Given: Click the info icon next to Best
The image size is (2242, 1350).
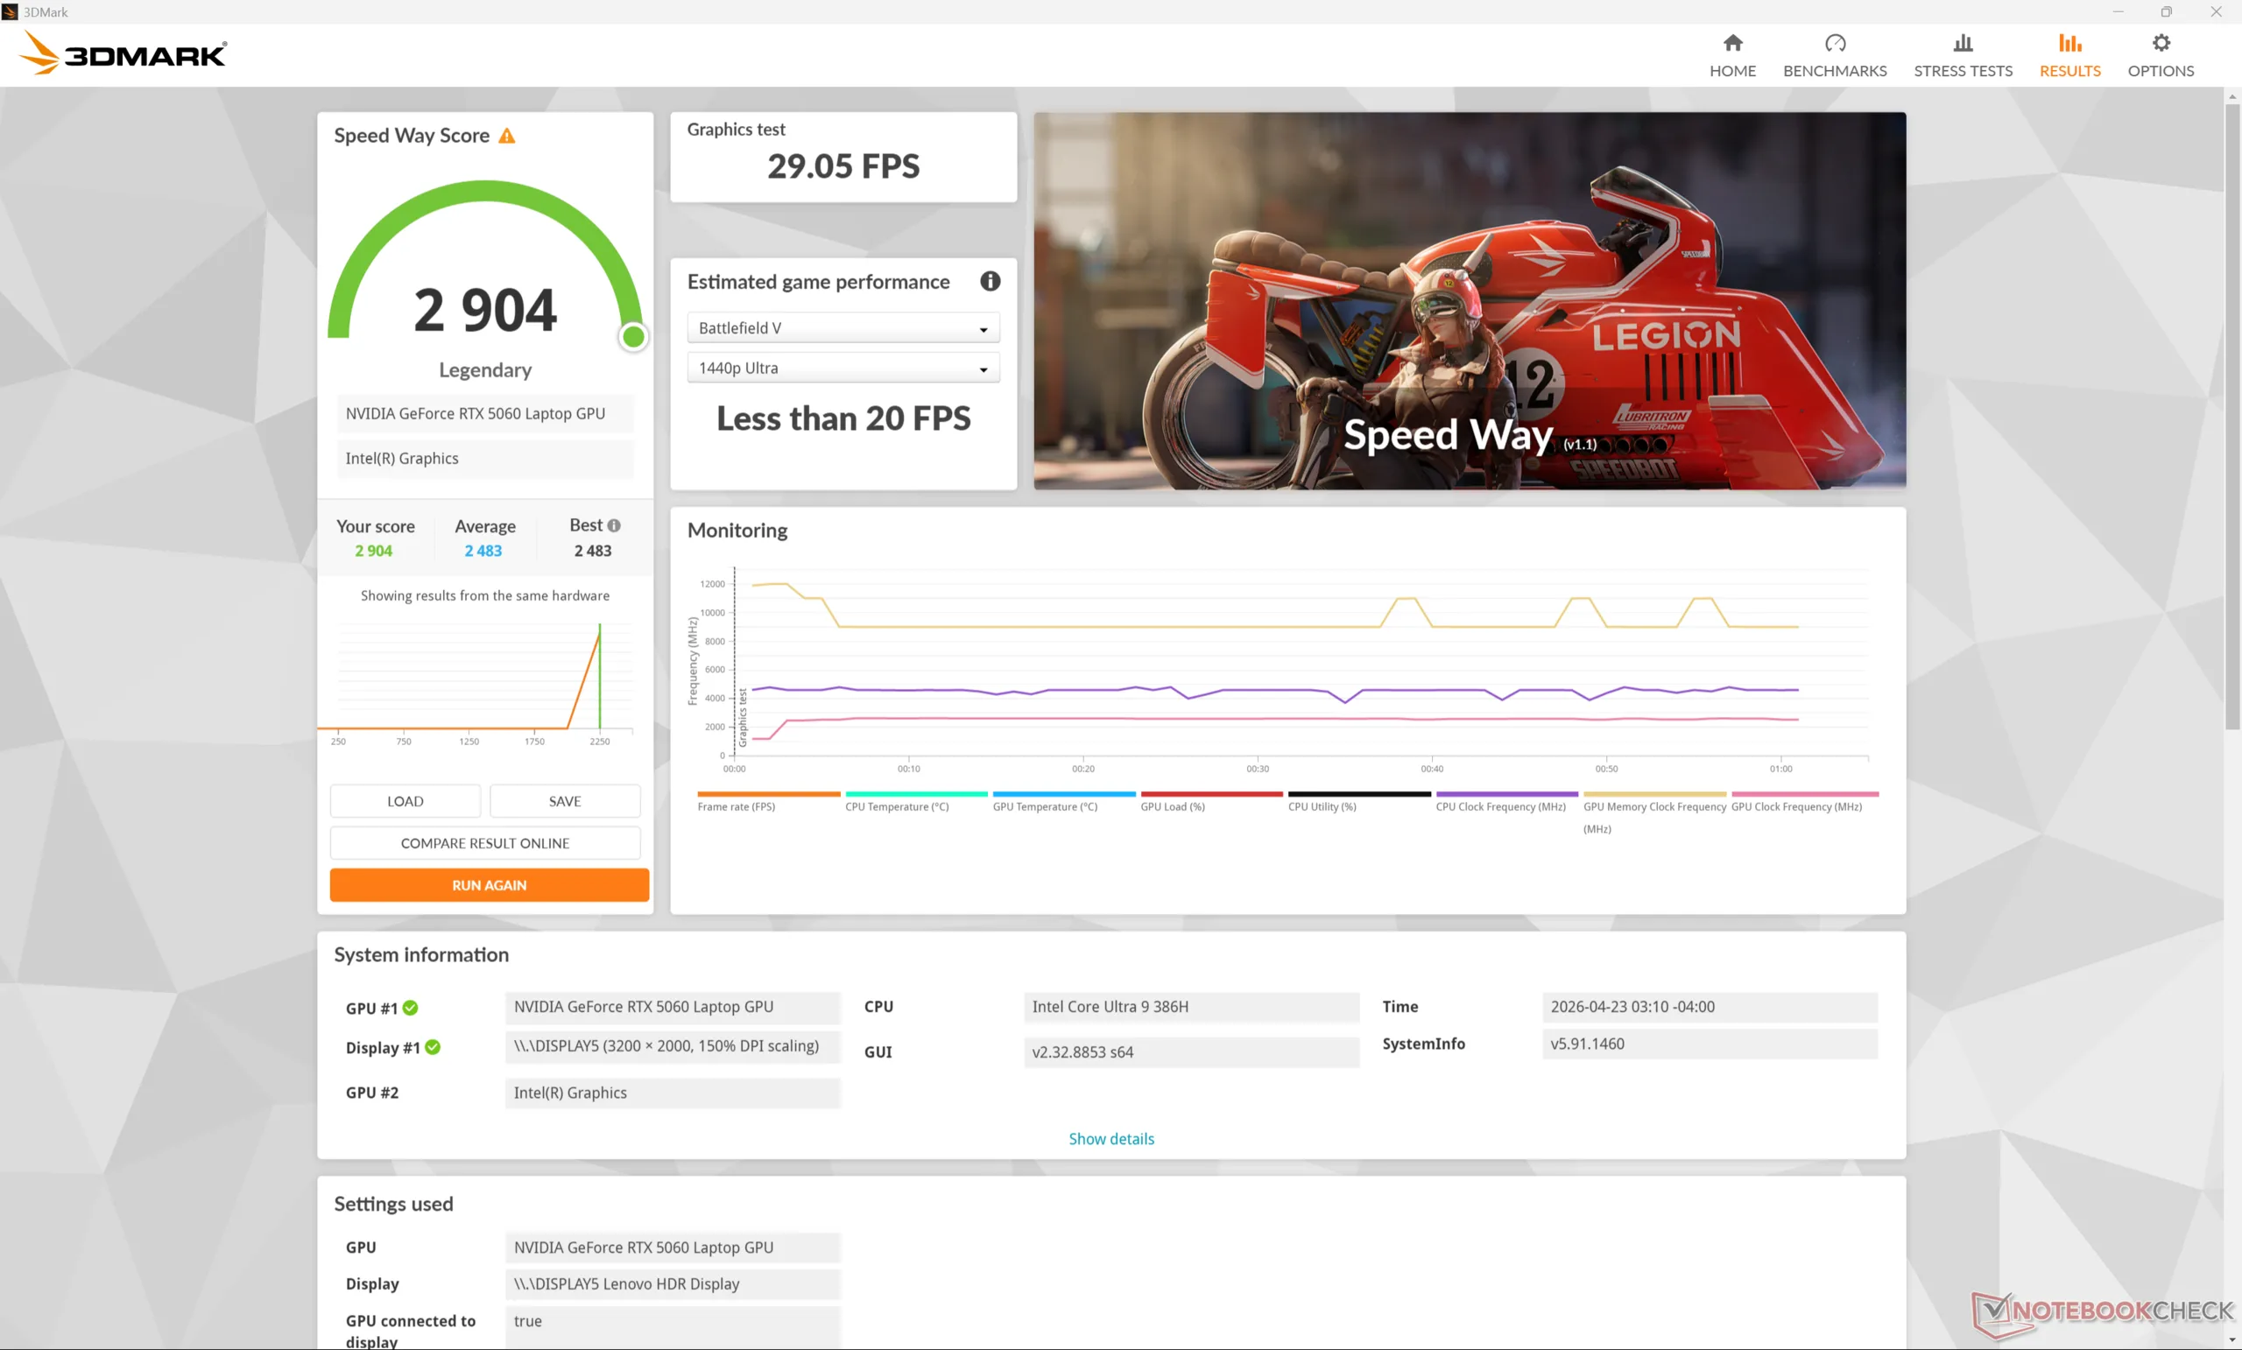Looking at the screenshot, I should click(614, 526).
